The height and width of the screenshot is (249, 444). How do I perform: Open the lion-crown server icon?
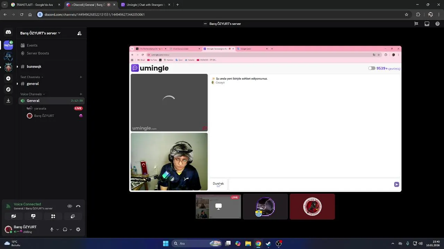[x=8, y=67]
